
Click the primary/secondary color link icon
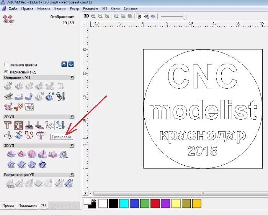(94, 200)
